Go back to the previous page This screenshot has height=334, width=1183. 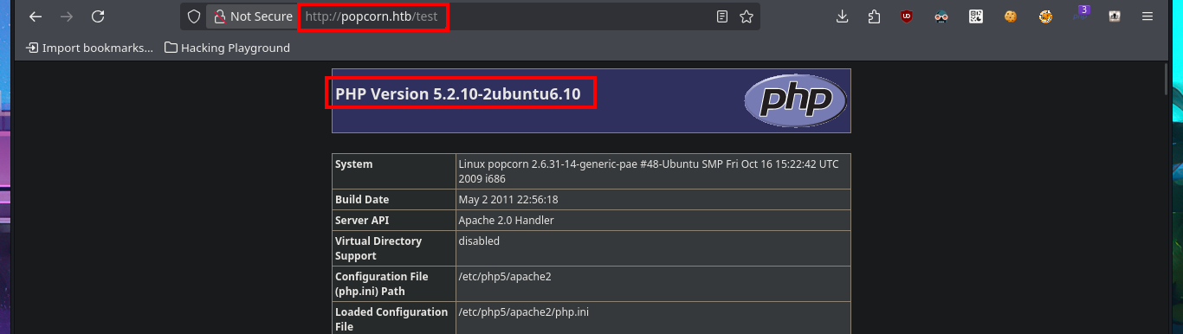pyautogui.click(x=36, y=16)
